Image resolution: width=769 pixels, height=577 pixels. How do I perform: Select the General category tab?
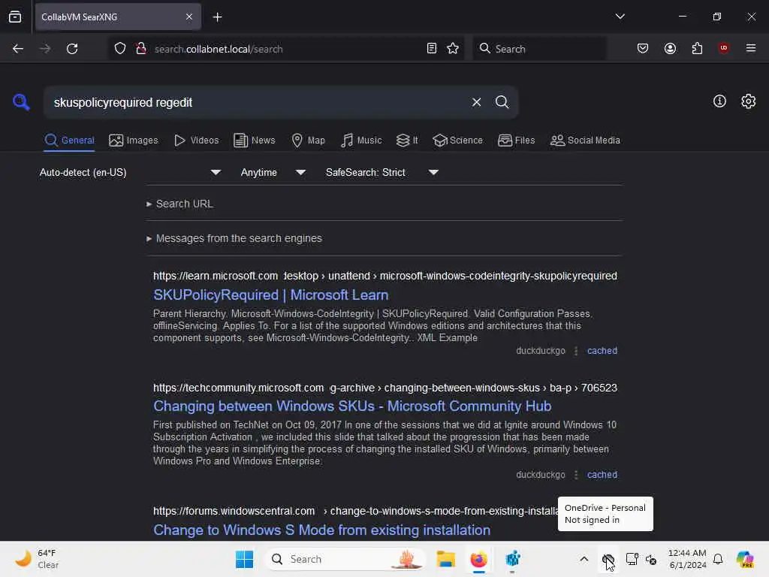point(69,140)
